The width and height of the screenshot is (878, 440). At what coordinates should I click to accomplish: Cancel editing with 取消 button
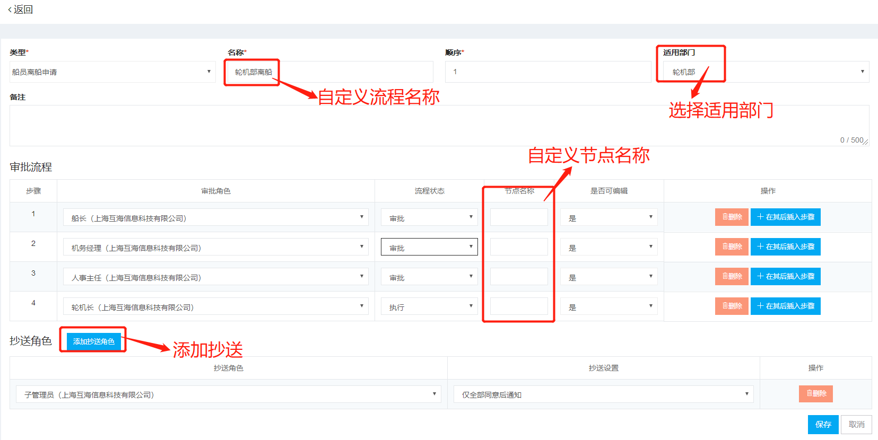(x=857, y=425)
